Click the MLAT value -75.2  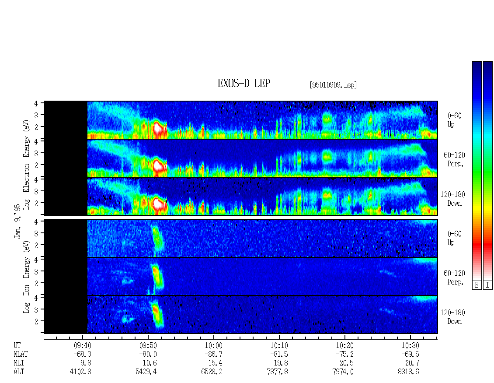pyautogui.click(x=344, y=354)
